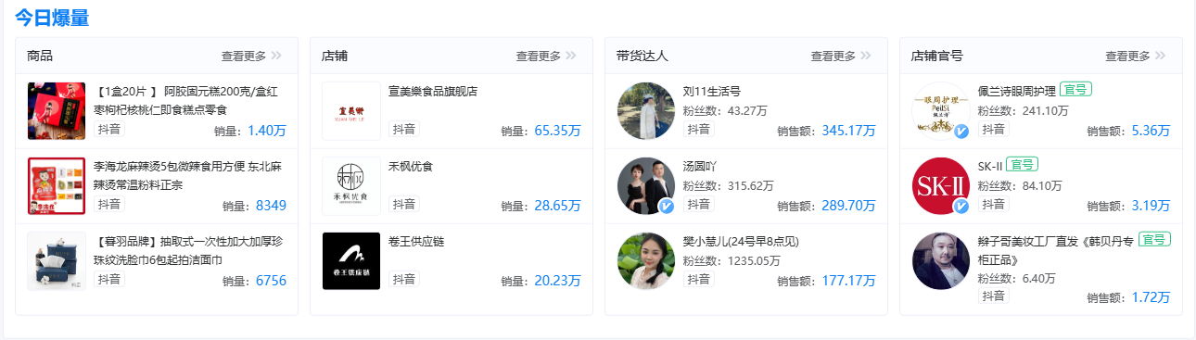1196x340 pixels.
Task: Click 刘11生活号 avatar picture
Action: click(x=646, y=111)
